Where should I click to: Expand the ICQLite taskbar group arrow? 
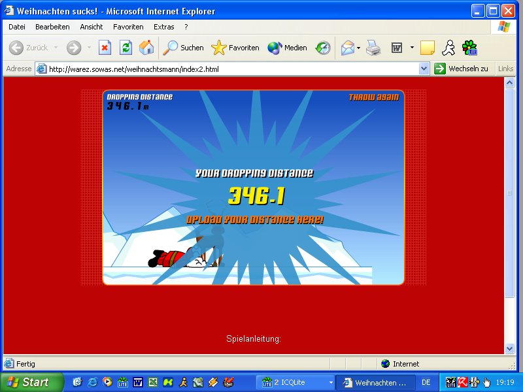pyautogui.click(x=331, y=382)
